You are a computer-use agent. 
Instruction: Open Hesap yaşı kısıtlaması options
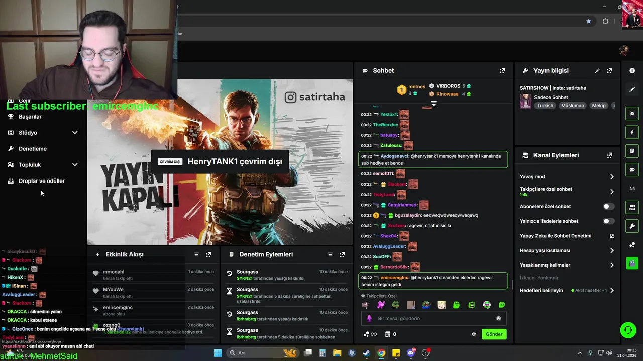point(567,250)
